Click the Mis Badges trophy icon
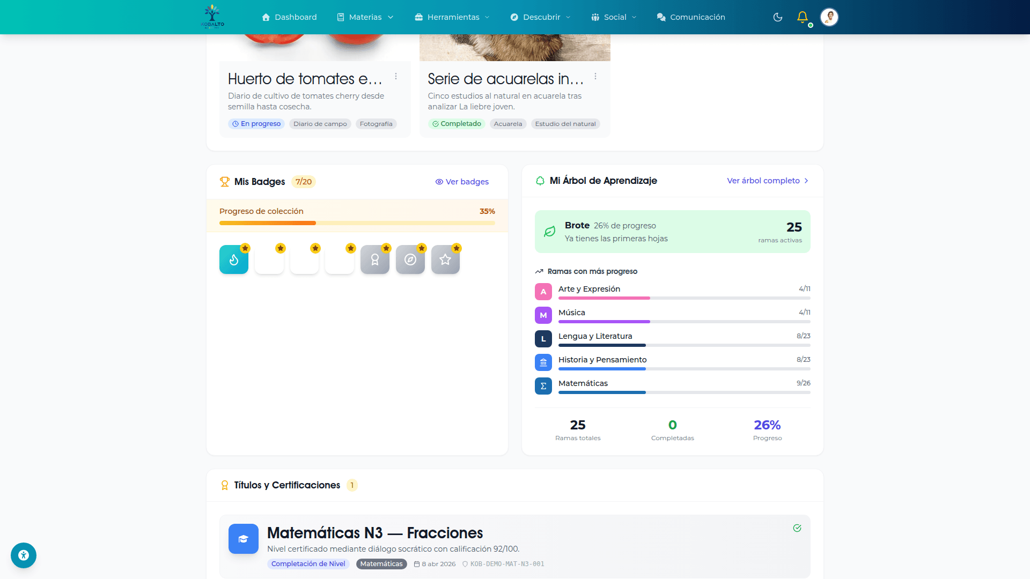Viewport: 1030px width, 579px height. click(x=225, y=182)
